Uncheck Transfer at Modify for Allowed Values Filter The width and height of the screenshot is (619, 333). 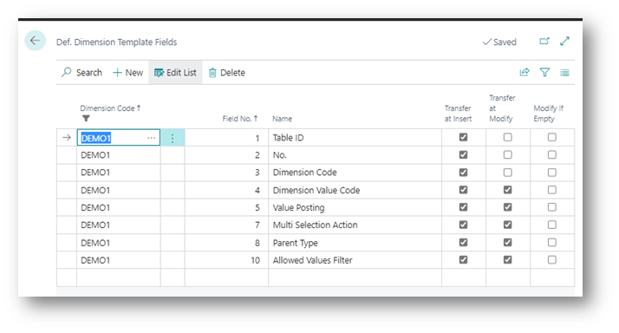[508, 260]
